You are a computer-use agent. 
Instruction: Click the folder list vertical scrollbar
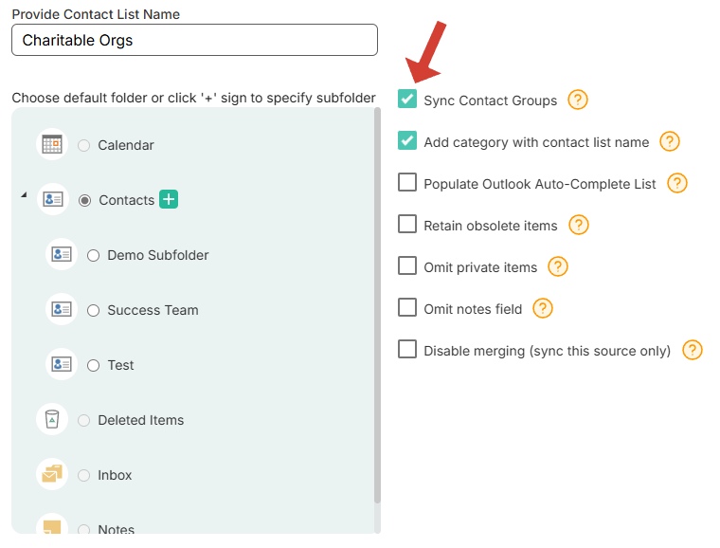point(377,305)
